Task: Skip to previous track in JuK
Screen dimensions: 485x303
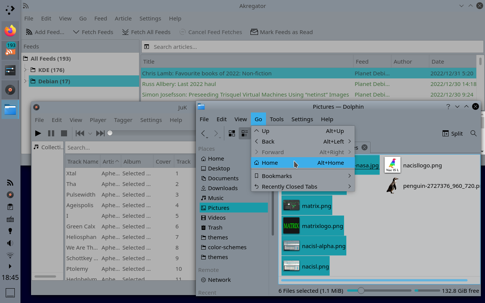Action: click(x=80, y=133)
